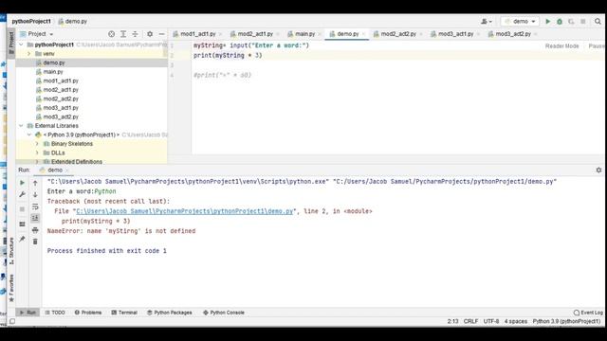Clear all console output trash icon

pyautogui.click(x=35, y=242)
